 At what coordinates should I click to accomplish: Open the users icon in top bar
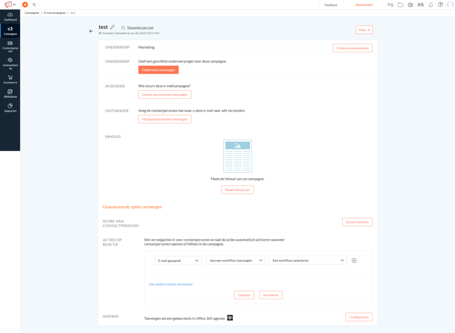coord(420,4)
